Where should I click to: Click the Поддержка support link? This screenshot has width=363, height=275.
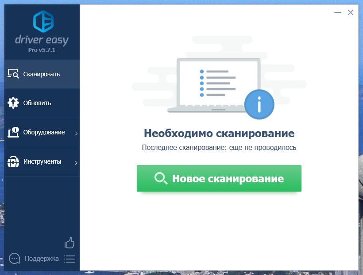(42, 259)
